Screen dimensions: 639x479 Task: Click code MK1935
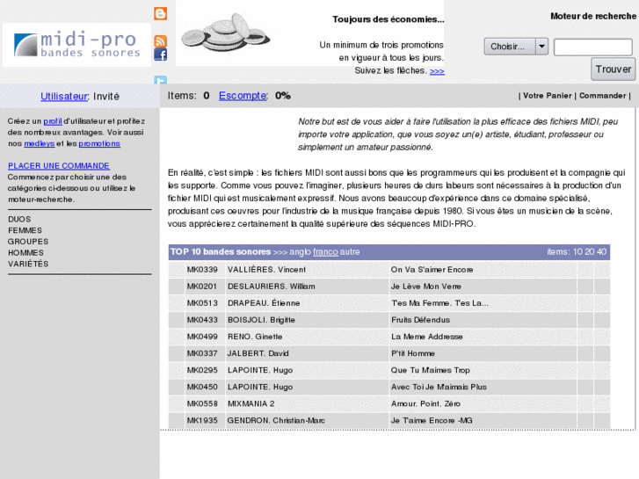[202, 420]
